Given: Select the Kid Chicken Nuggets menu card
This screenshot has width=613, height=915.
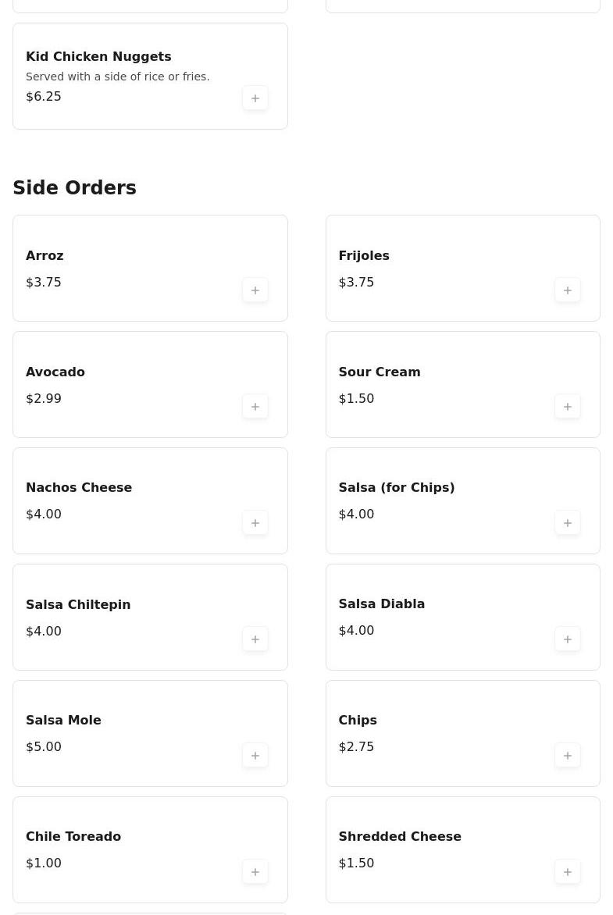Looking at the screenshot, I should [150, 76].
